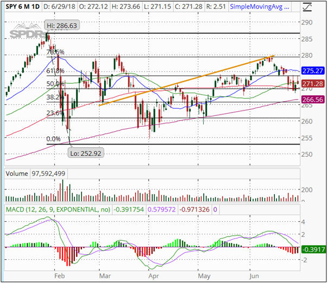Click the 78.6% Fibonacci level label
Image resolution: width=328 pixels, height=283 pixels.
coord(55,52)
